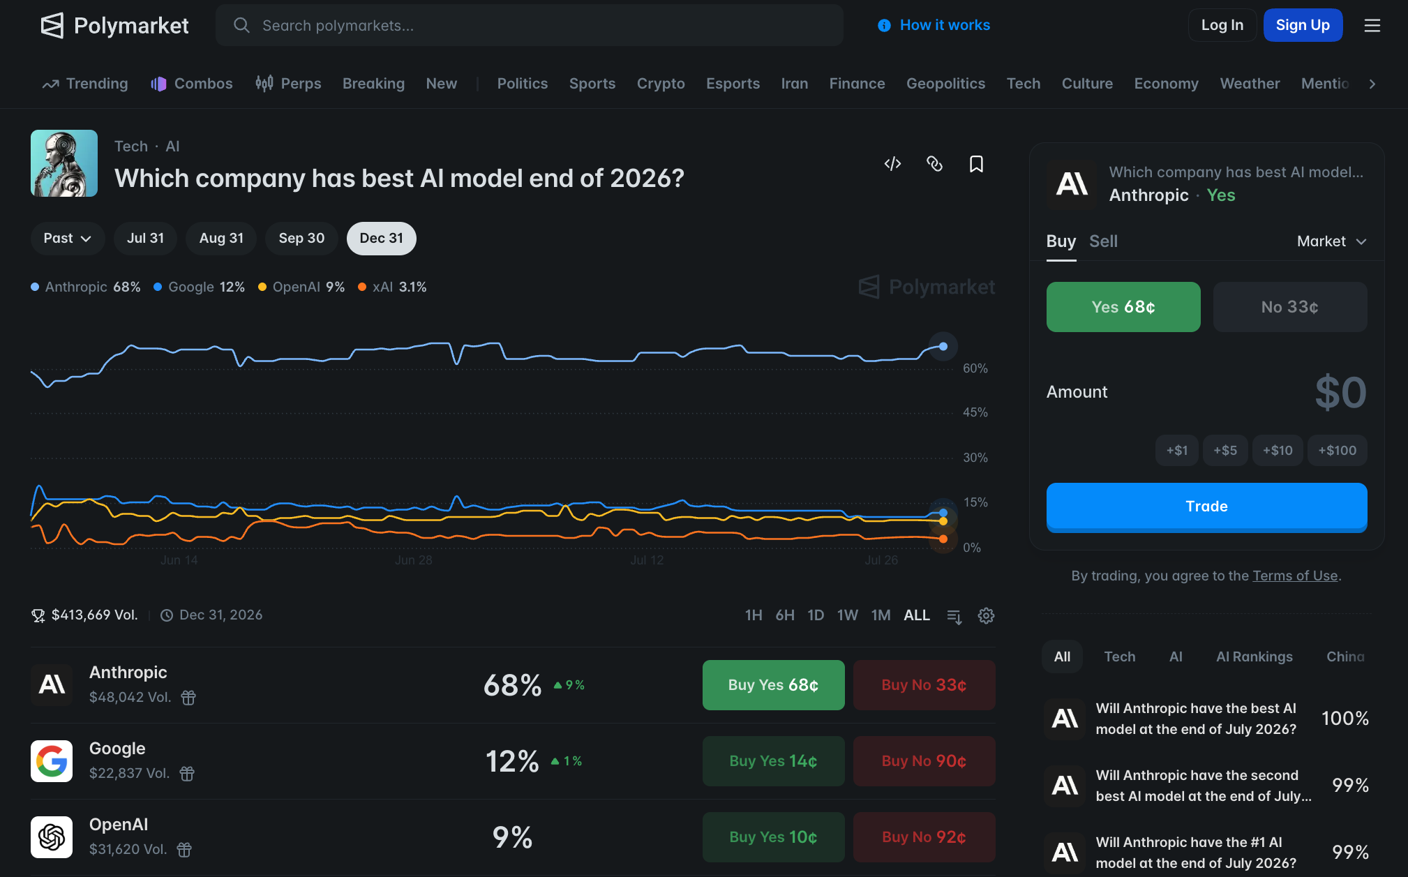Switch to the Sell tab

point(1103,241)
